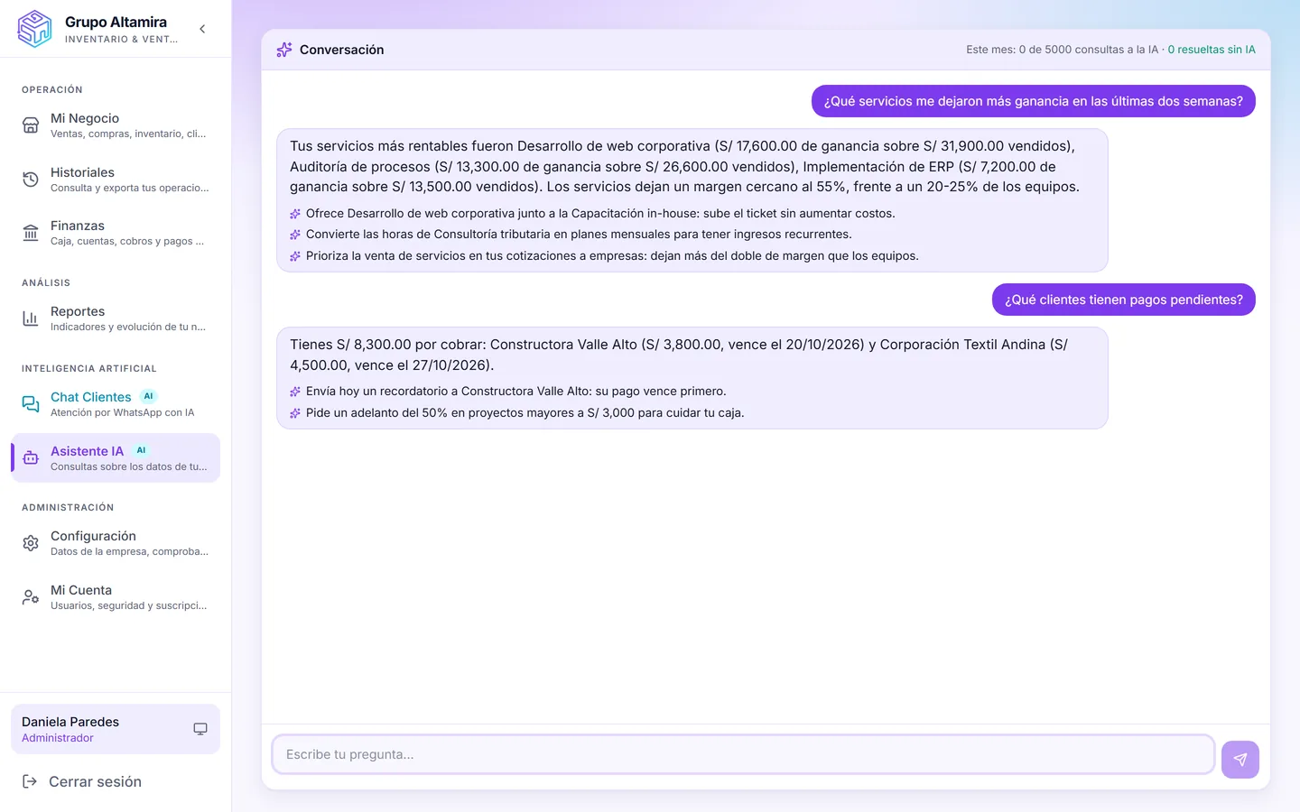This screenshot has height=812, width=1300.
Task: Click the Asistente IA robot icon
Action: click(x=31, y=458)
